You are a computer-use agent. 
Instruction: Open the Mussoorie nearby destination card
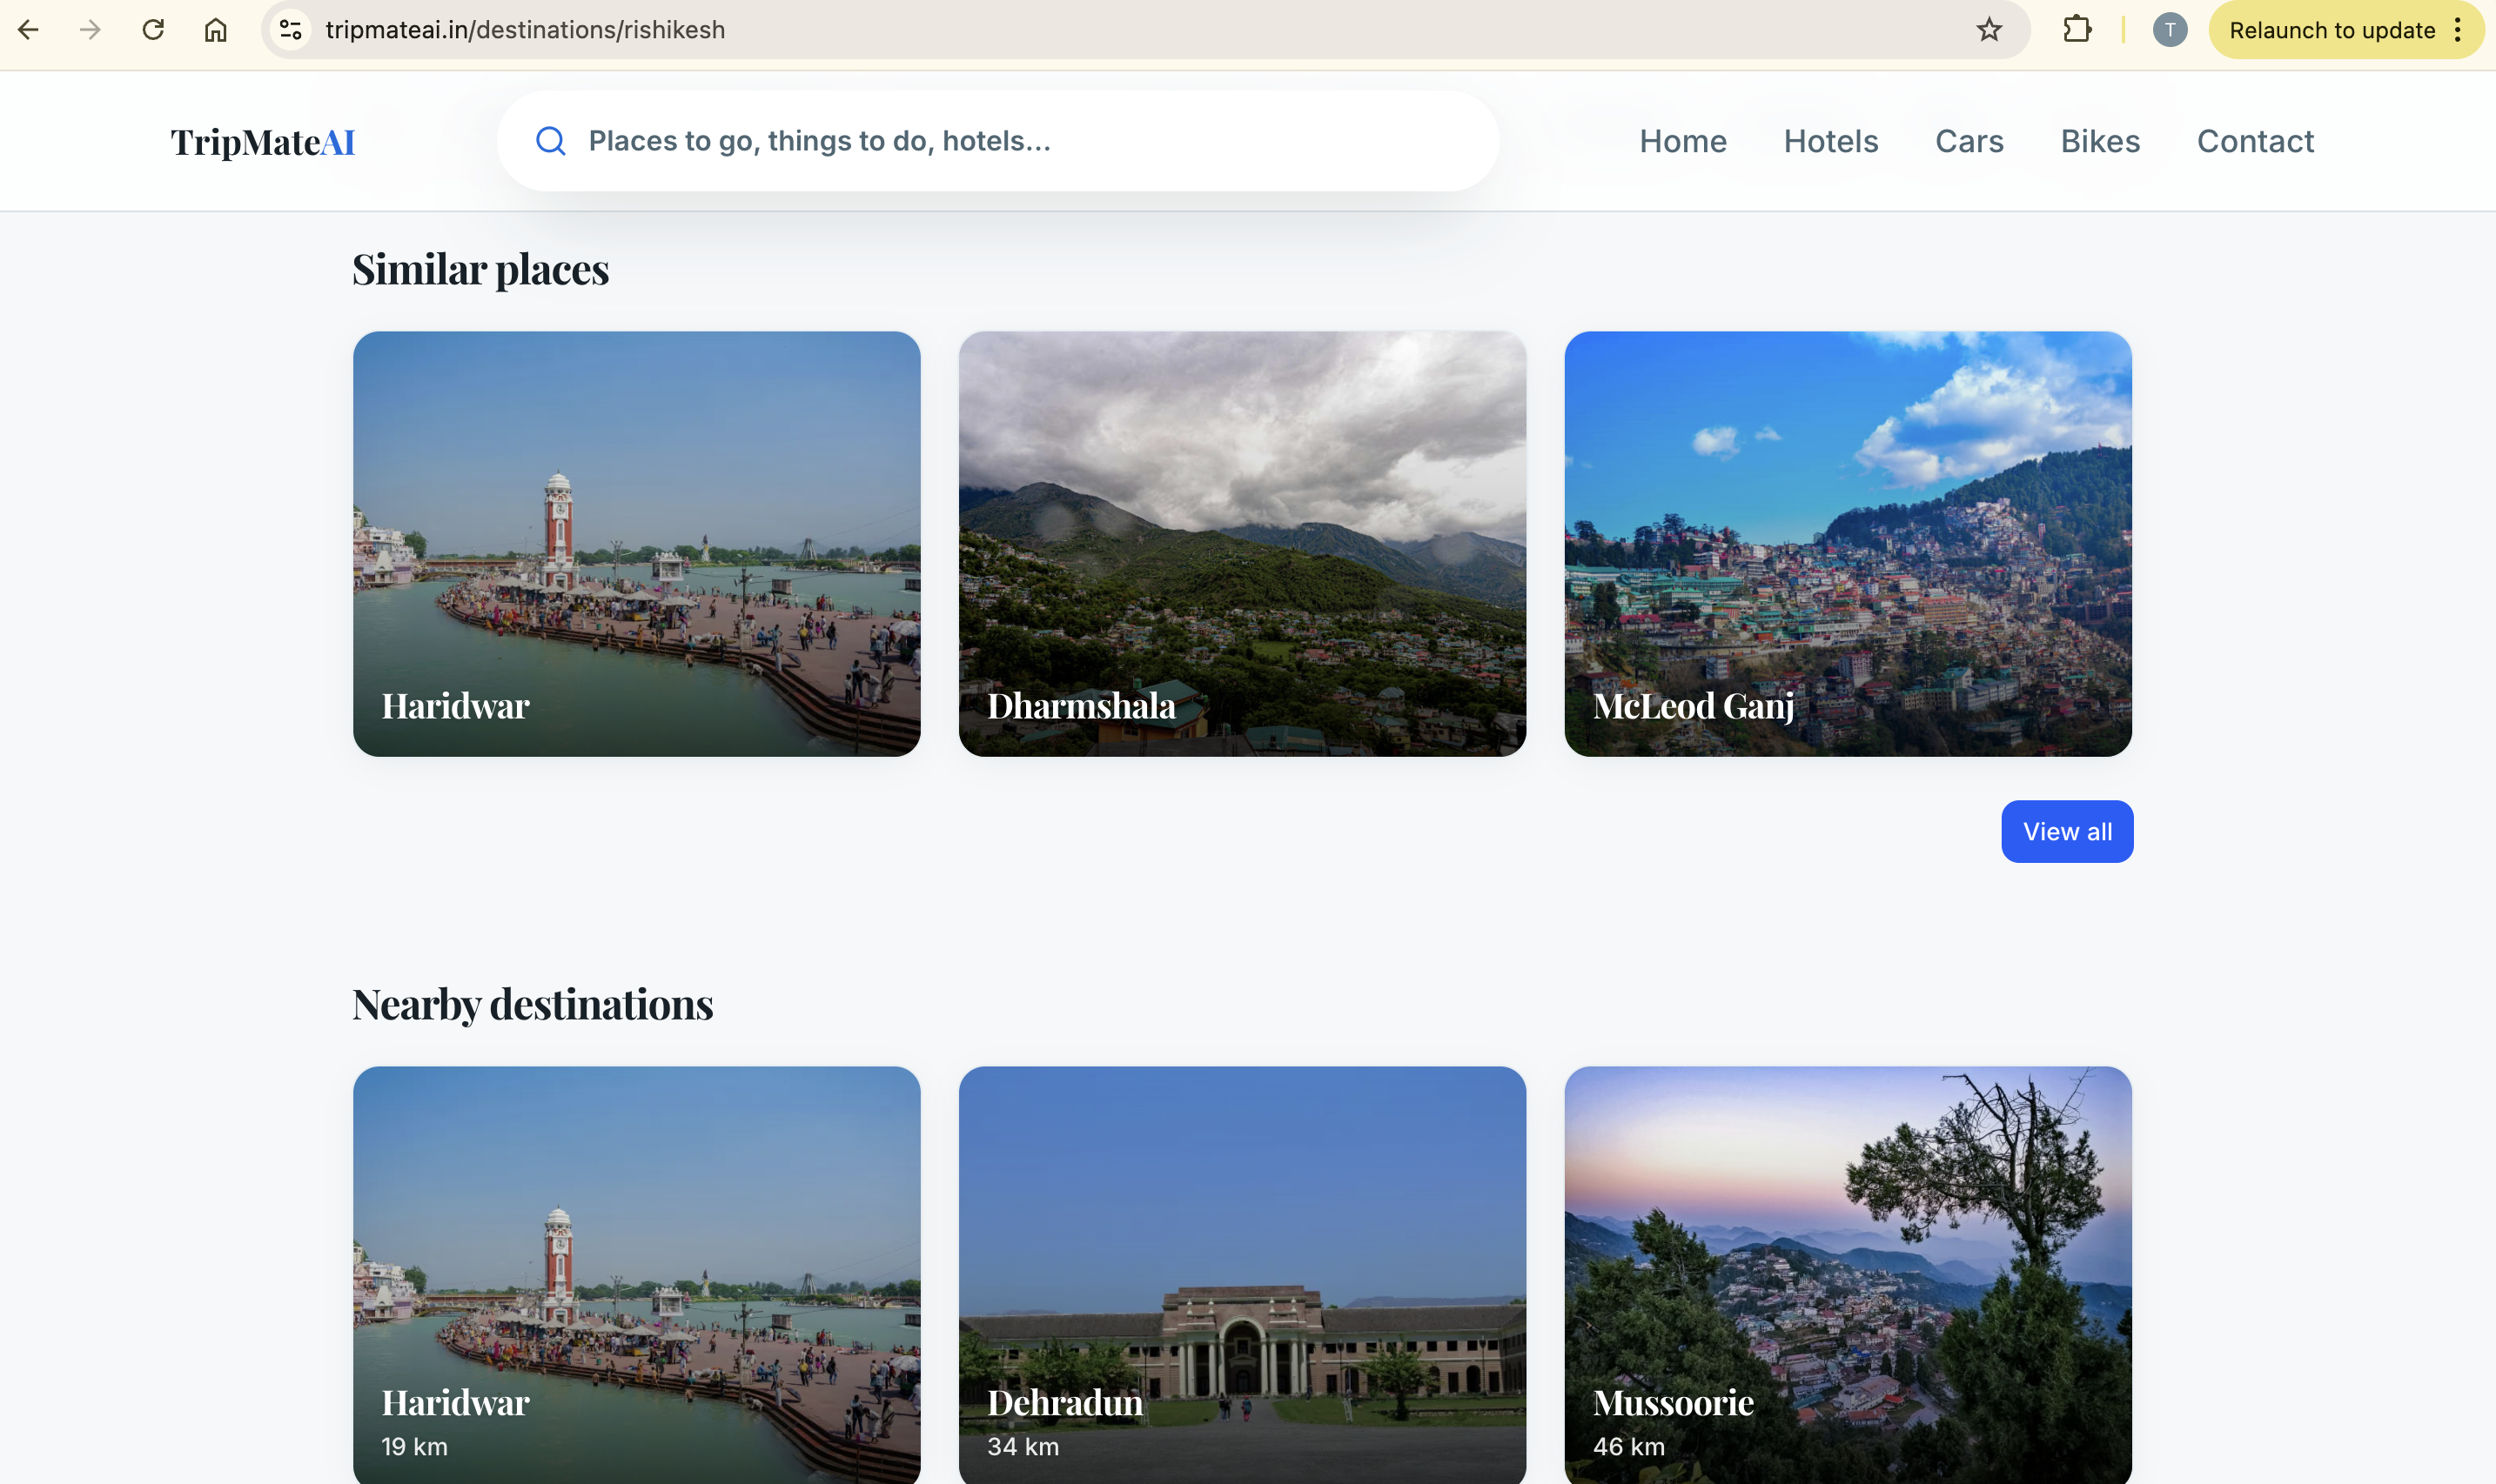(1846, 1275)
